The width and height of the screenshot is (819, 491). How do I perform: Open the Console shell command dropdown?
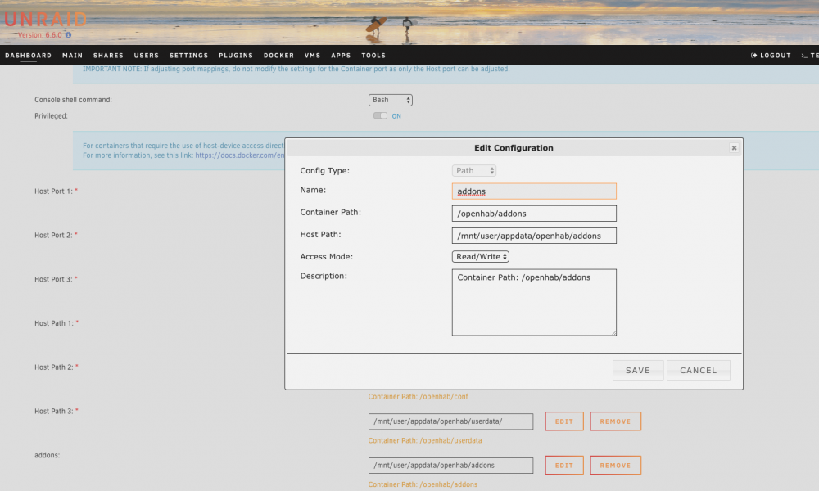point(391,100)
